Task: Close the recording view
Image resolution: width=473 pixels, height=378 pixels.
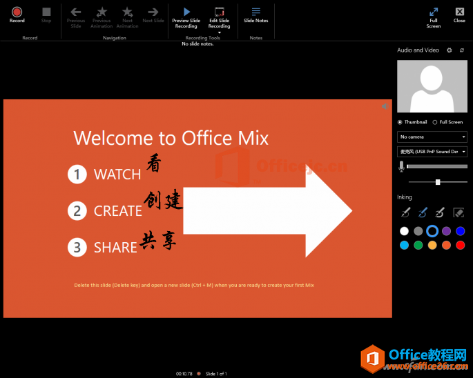Action: pos(459,14)
